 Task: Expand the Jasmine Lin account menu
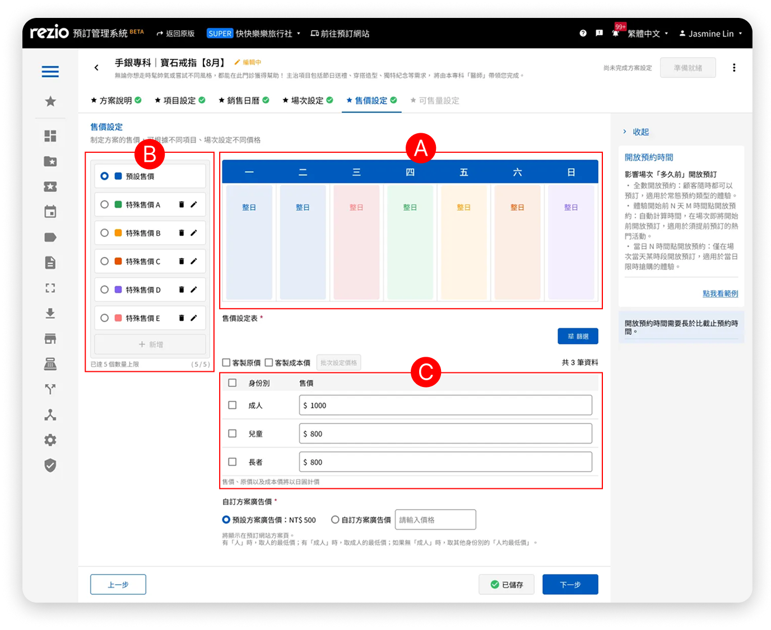pyautogui.click(x=710, y=34)
